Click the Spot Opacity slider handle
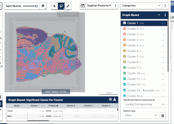The height and width of the screenshot is (124, 174). [36, 6]
